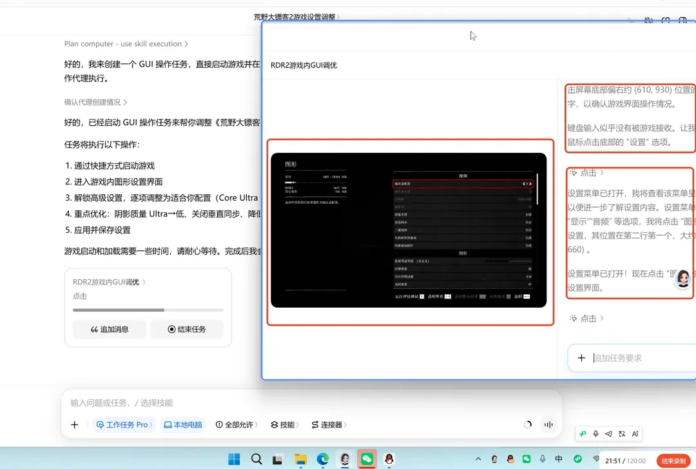This screenshot has height=469, width=696.
Task: Click the plus icon beside 追加任务要求
Action: point(581,358)
